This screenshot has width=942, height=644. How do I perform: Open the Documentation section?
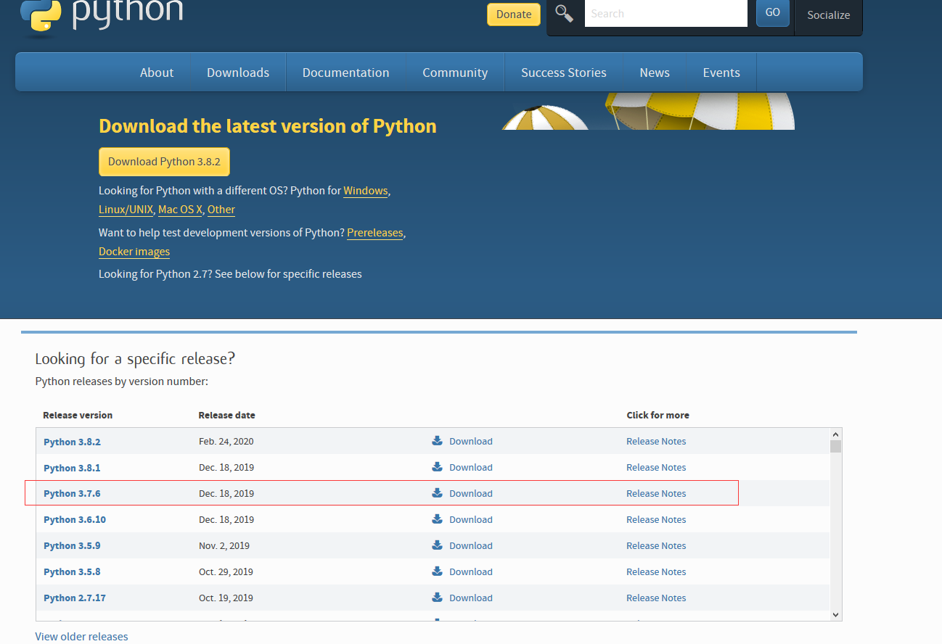346,72
